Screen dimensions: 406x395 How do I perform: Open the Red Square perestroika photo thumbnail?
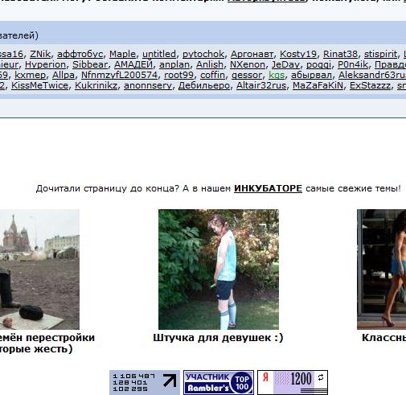(x=39, y=270)
